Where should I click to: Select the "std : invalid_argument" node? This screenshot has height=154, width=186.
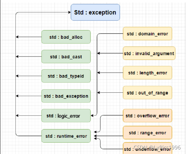pyautogui.click(x=149, y=53)
